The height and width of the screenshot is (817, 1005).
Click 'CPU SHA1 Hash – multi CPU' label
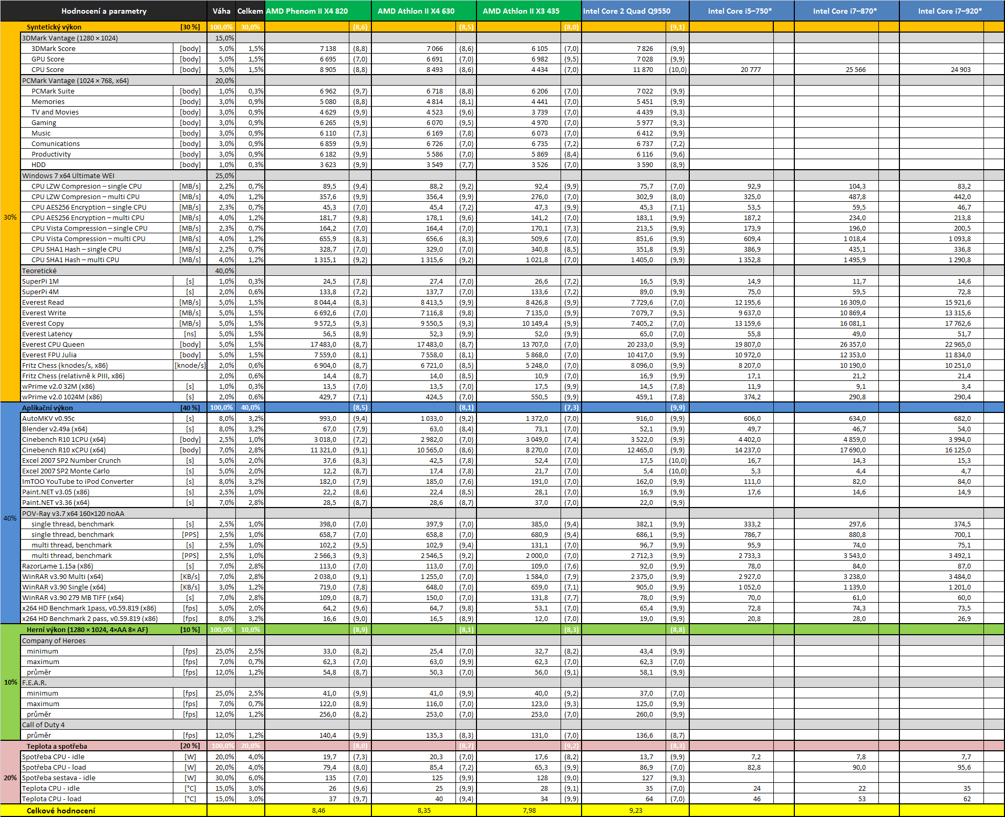pos(75,260)
